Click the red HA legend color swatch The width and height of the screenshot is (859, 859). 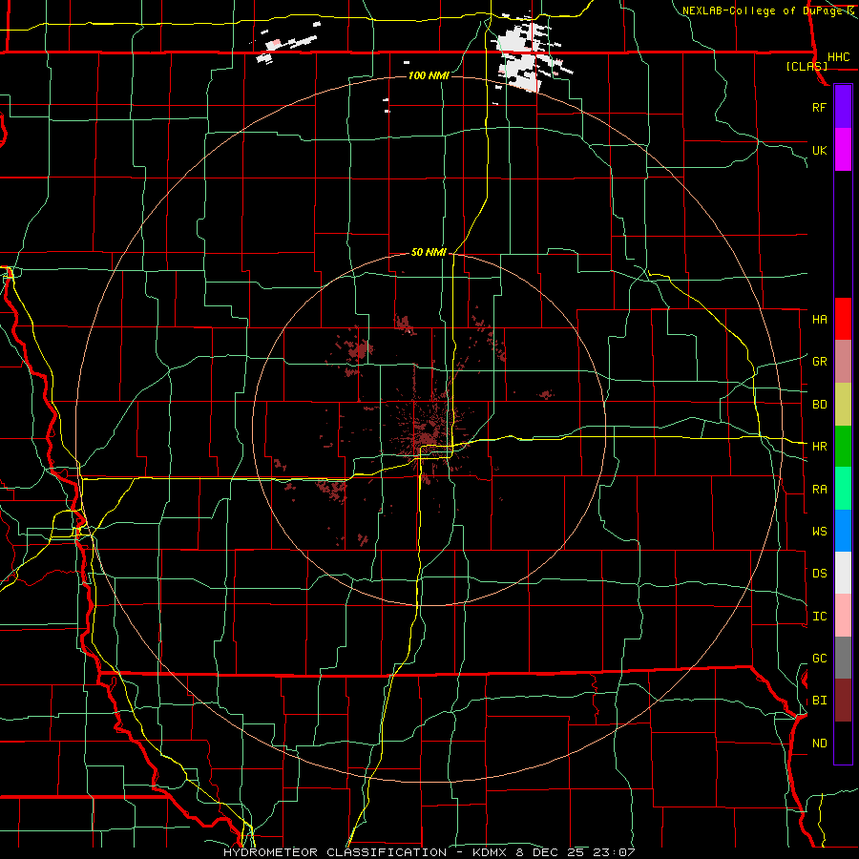[843, 319]
